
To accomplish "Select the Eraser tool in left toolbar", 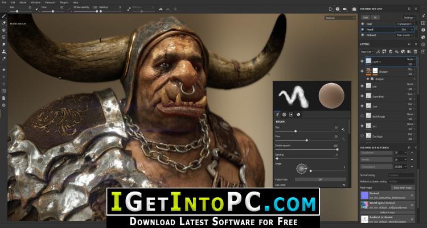I will [4, 23].
